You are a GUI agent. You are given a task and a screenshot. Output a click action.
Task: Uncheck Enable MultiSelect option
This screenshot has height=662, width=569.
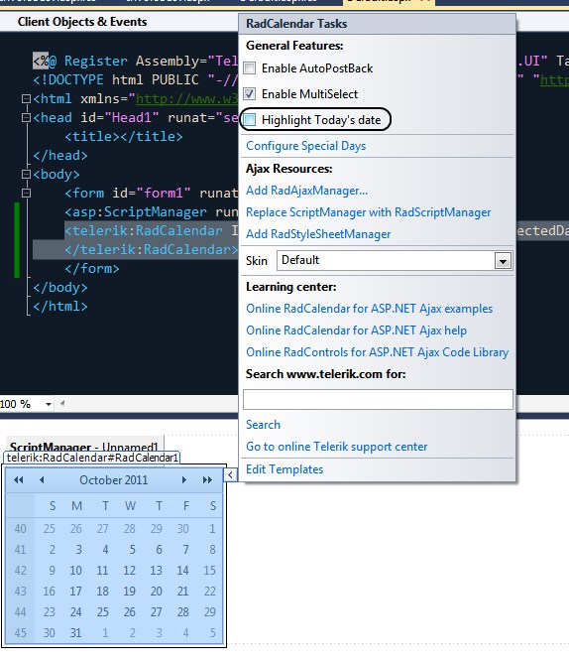pos(250,93)
